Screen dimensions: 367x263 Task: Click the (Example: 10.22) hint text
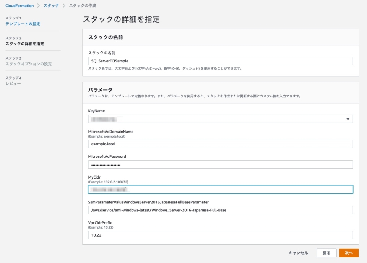click(101, 227)
